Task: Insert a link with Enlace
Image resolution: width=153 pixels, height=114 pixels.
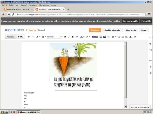Action: tap(95, 37)
